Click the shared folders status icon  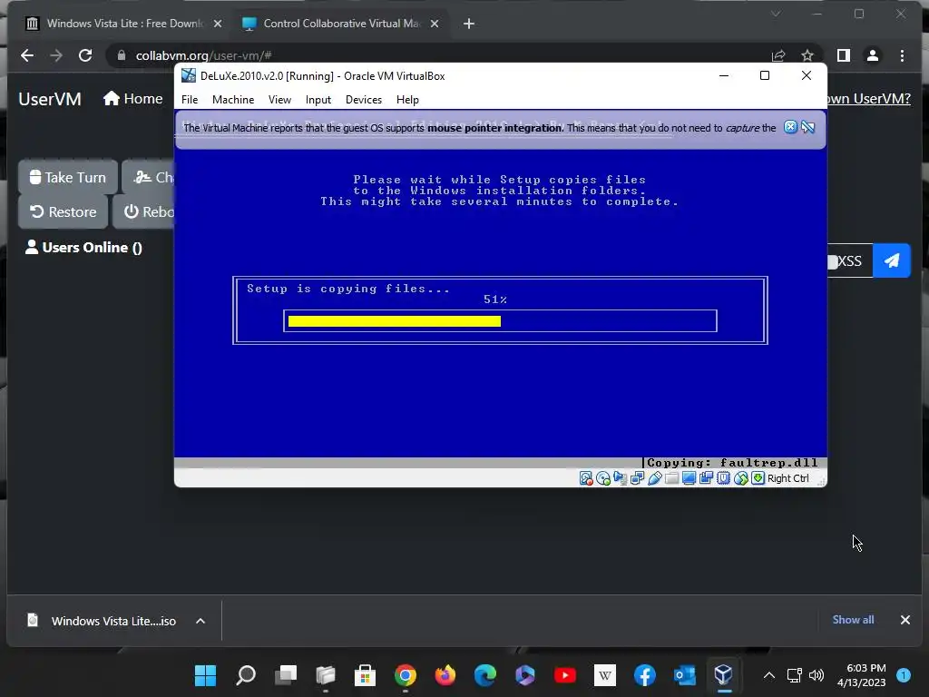click(672, 478)
